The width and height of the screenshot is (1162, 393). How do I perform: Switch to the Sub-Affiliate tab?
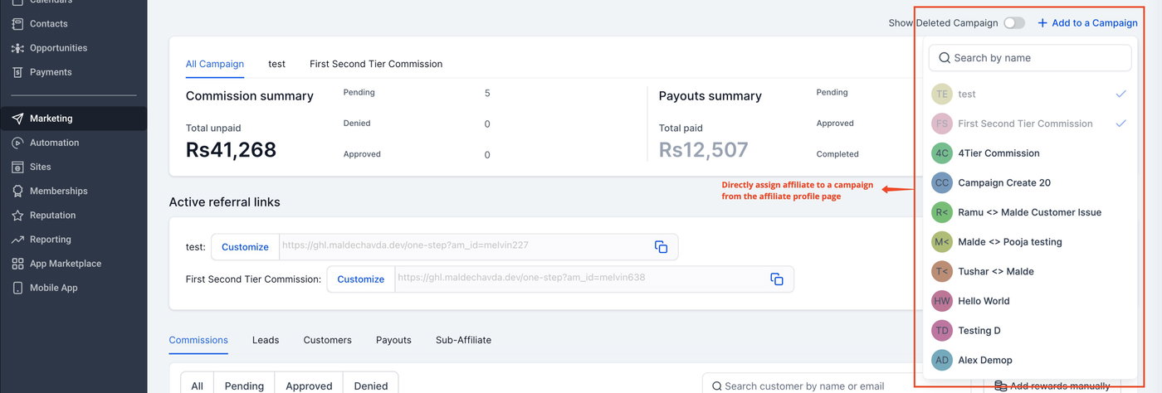tap(463, 340)
